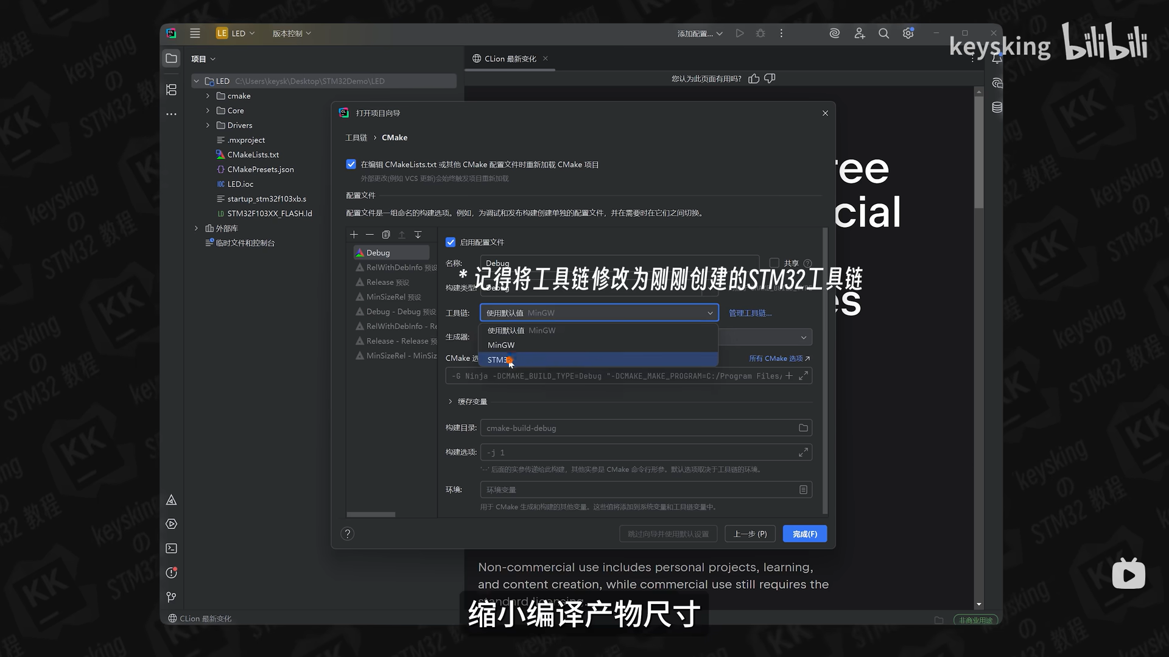Click the Run play icon in toolbar
This screenshot has height=657, width=1169.
(x=740, y=33)
